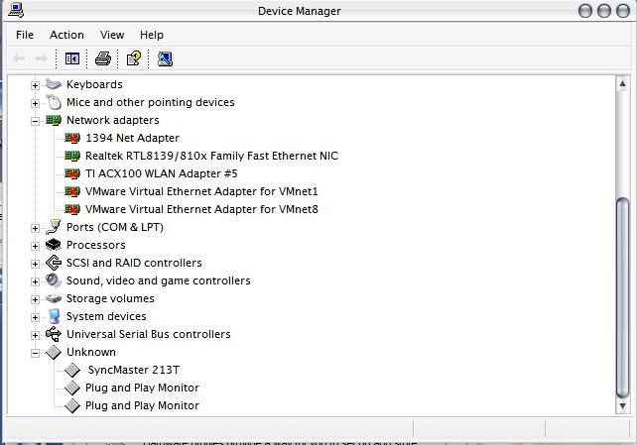Click Scan for hardware changes icon
The width and height of the screenshot is (637, 445).
click(165, 58)
